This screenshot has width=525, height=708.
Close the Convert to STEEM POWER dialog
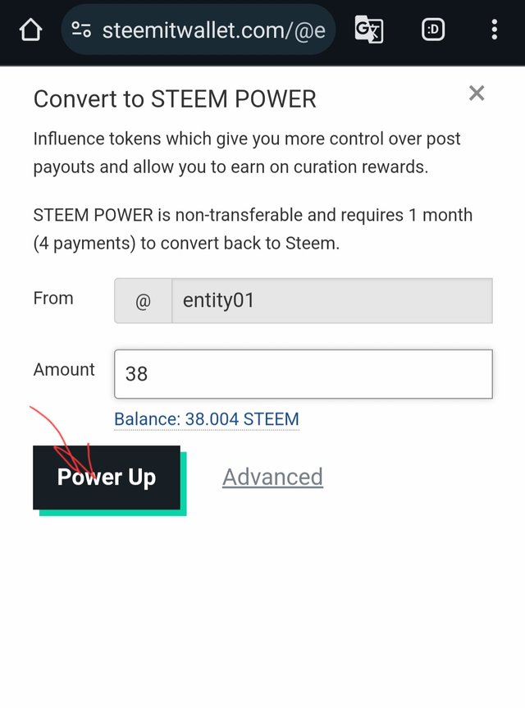(x=477, y=94)
